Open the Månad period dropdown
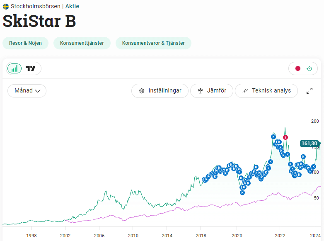 coord(27,90)
